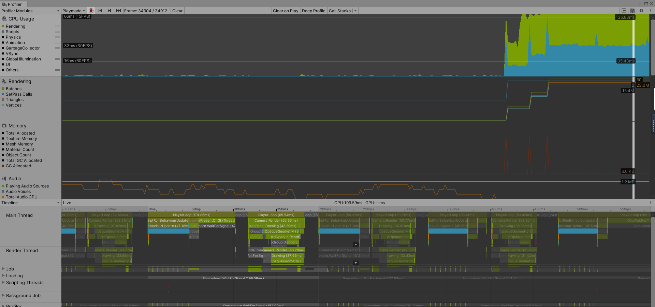Screen dimensions: 655x307
Task: Select the Global Illumination category label
Action: click(x=23, y=59)
